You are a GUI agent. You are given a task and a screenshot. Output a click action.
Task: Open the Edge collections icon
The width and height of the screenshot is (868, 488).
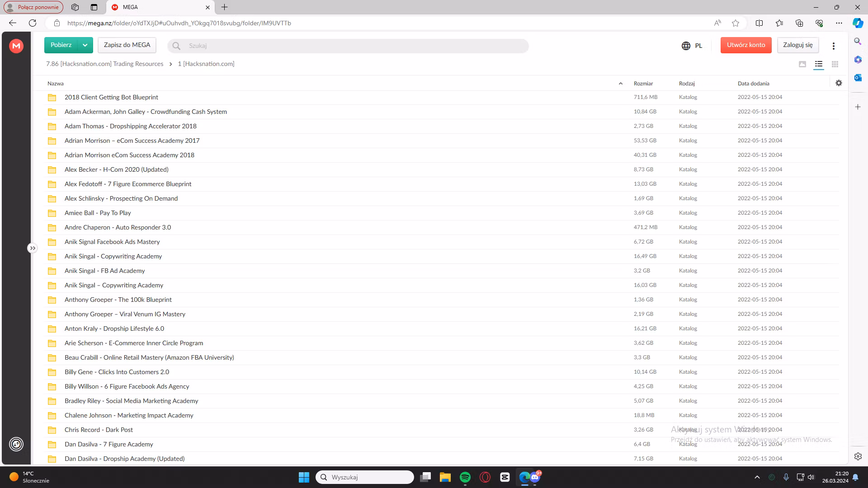coord(799,23)
